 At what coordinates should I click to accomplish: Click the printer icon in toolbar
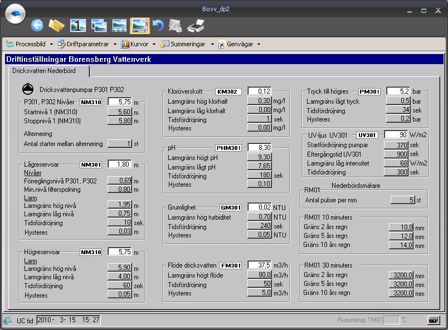[x=196, y=26]
